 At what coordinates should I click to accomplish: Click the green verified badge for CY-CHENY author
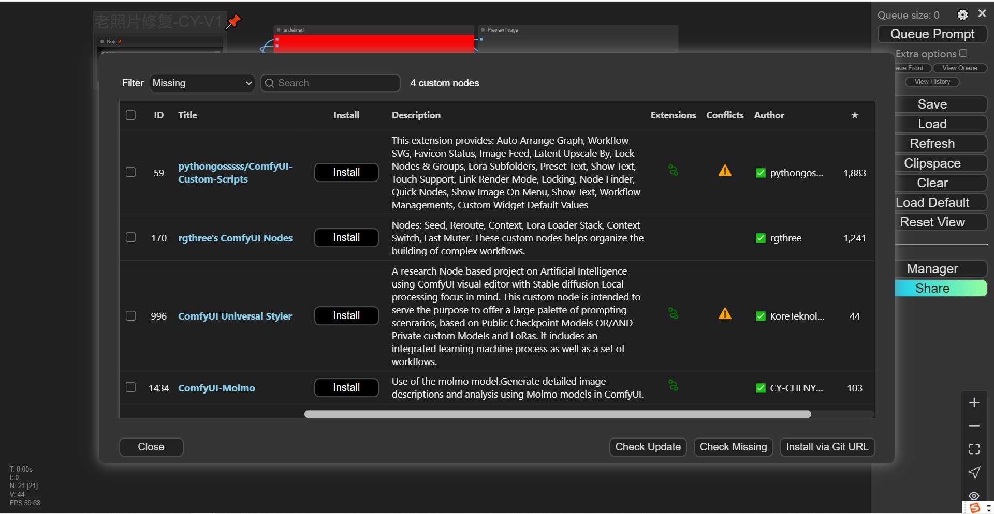pyautogui.click(x=761, y=388)
